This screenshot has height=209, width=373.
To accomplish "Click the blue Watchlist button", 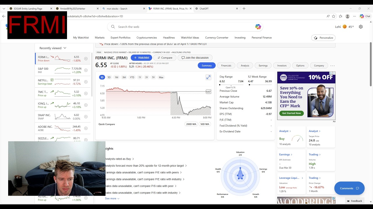I will click(141, 58).
